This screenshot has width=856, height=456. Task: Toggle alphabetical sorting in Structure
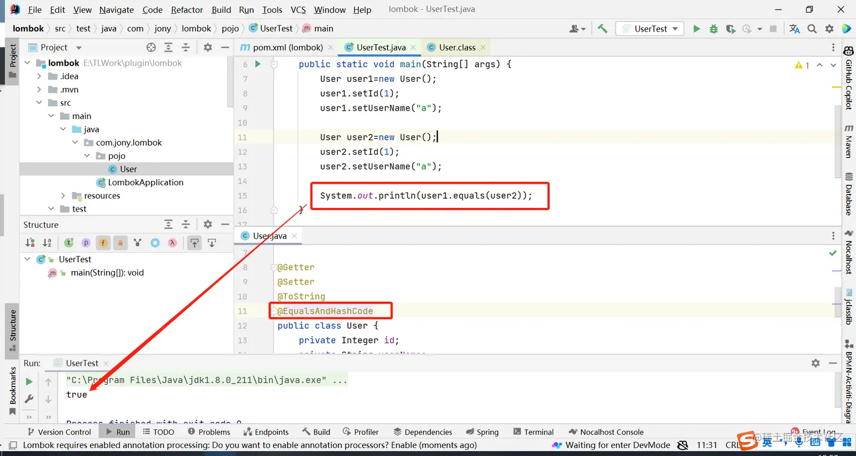(47, 243)
